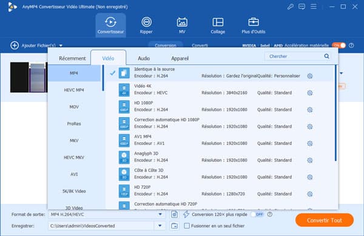This screenshot has width=364, height=236.
Task: Check Fusionner en un seul fichier
Action: click(187, 226)
